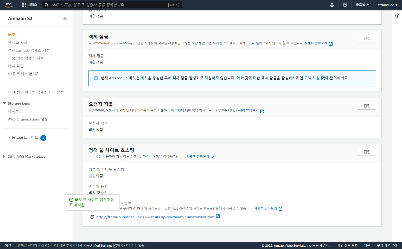Viewport: 402px width, 249px height.
Task: Open endpoint in new tab icon
Action: pos(218,216)
